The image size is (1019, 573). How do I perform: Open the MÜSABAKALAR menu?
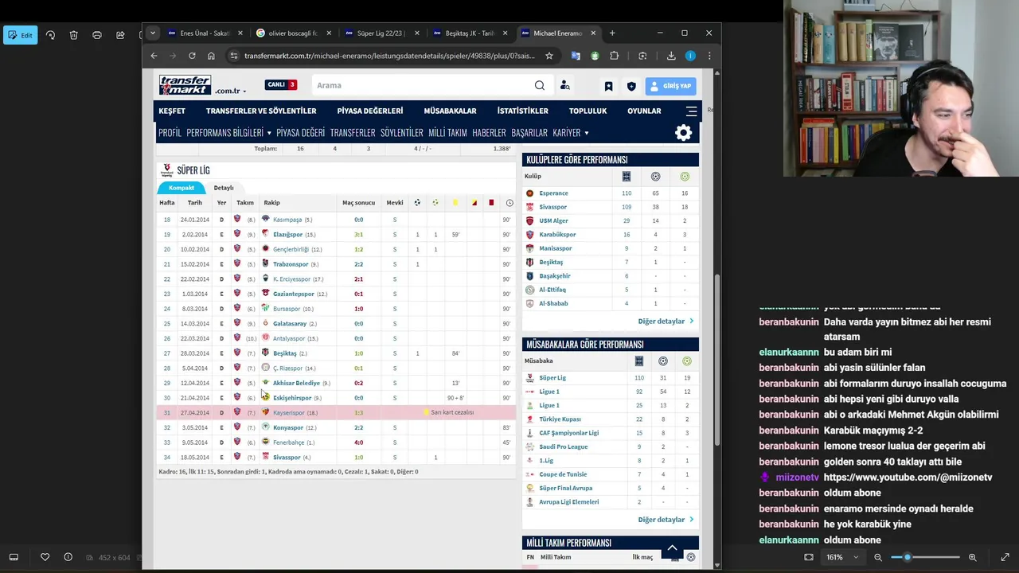[450, 111]
